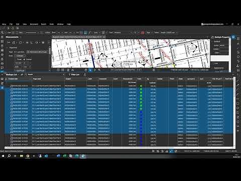Click the highlighted Select tool in navigation bar
This screenshot has width=241, height=181.
(90, 70)
